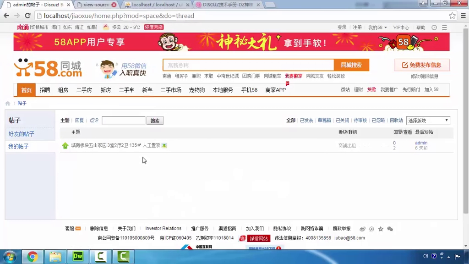Click the 修改/删除信息 link

(x=425, y=77)
